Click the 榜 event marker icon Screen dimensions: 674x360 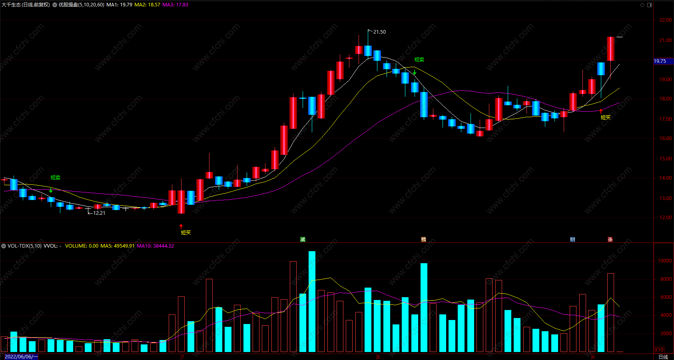pos(423,239)
